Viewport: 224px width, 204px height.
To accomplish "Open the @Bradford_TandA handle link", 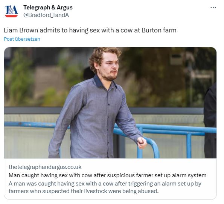I will click(46, 15).
